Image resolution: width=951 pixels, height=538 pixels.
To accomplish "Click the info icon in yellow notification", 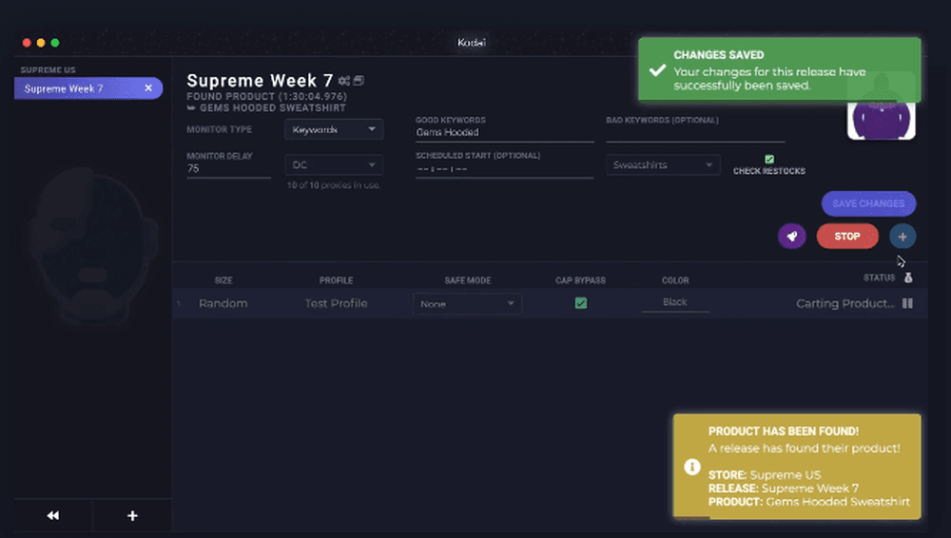I will click(692, 467).
